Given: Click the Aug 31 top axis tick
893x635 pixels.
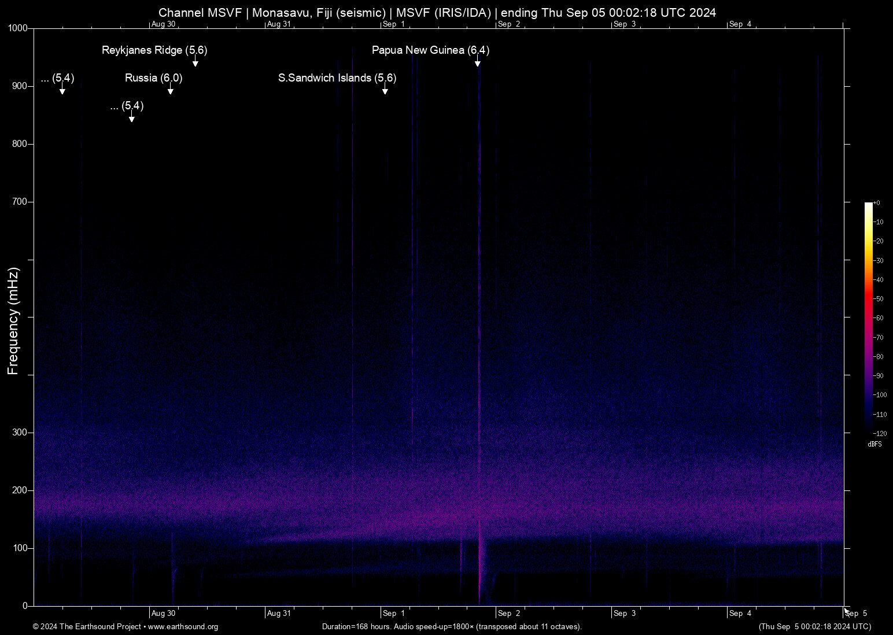Looking at the screenshot, I should point(279,24).
